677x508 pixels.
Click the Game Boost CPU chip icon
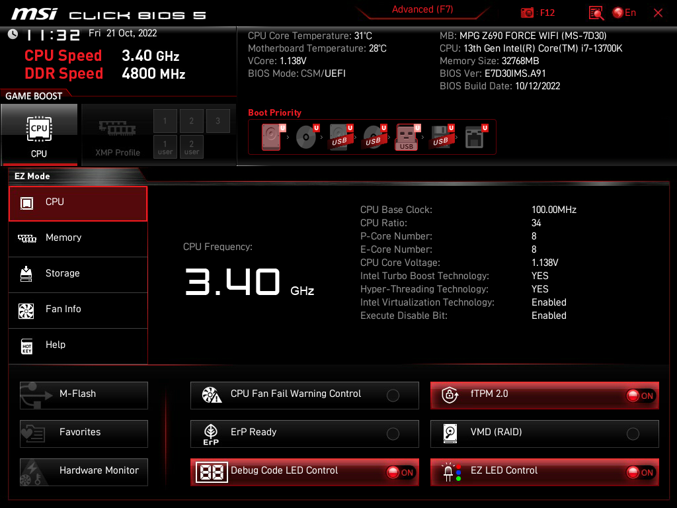pos(39,129)
